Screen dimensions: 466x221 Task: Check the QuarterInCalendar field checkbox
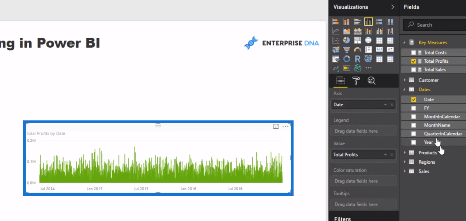coord(414,134)
